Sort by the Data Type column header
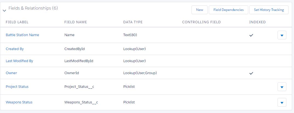294x113 pixels. pos(133,22)
